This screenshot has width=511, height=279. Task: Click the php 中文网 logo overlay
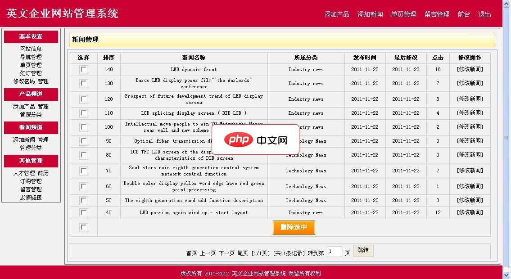tap(256, 140)
